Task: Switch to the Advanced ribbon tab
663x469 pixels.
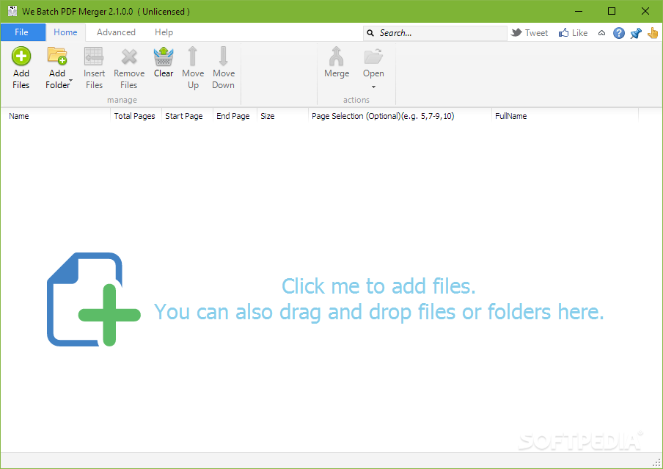Action: click(x=116, y=32)
